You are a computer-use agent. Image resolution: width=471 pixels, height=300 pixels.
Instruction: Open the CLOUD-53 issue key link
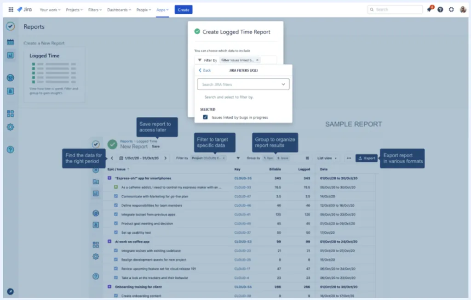tap(243, 242)
